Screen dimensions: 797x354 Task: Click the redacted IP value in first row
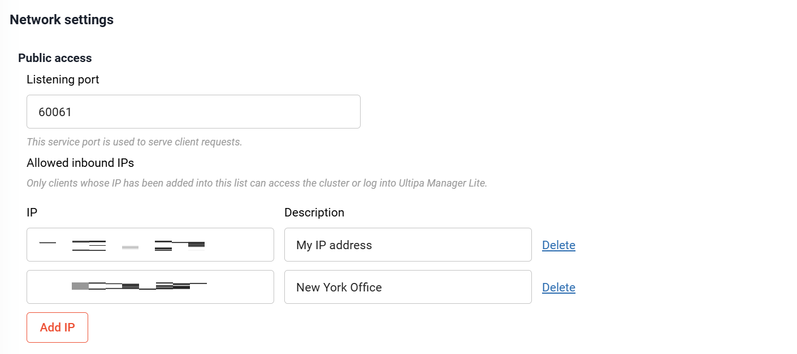[x=122, y=245]
